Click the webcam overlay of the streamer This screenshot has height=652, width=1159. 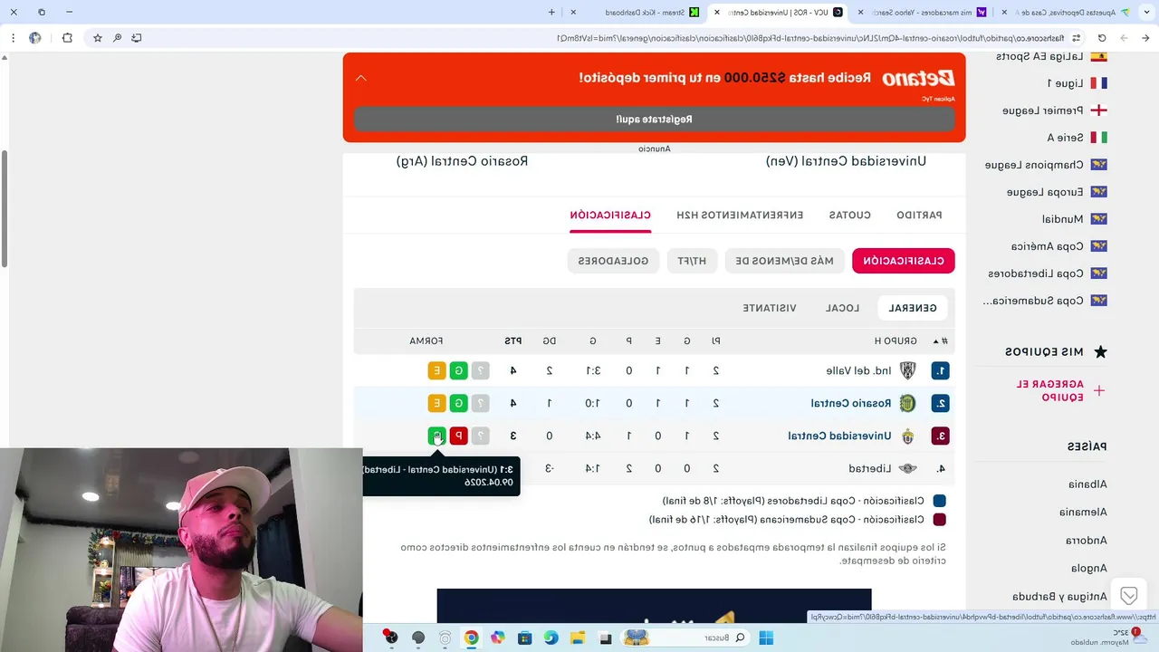click(181, 550)
